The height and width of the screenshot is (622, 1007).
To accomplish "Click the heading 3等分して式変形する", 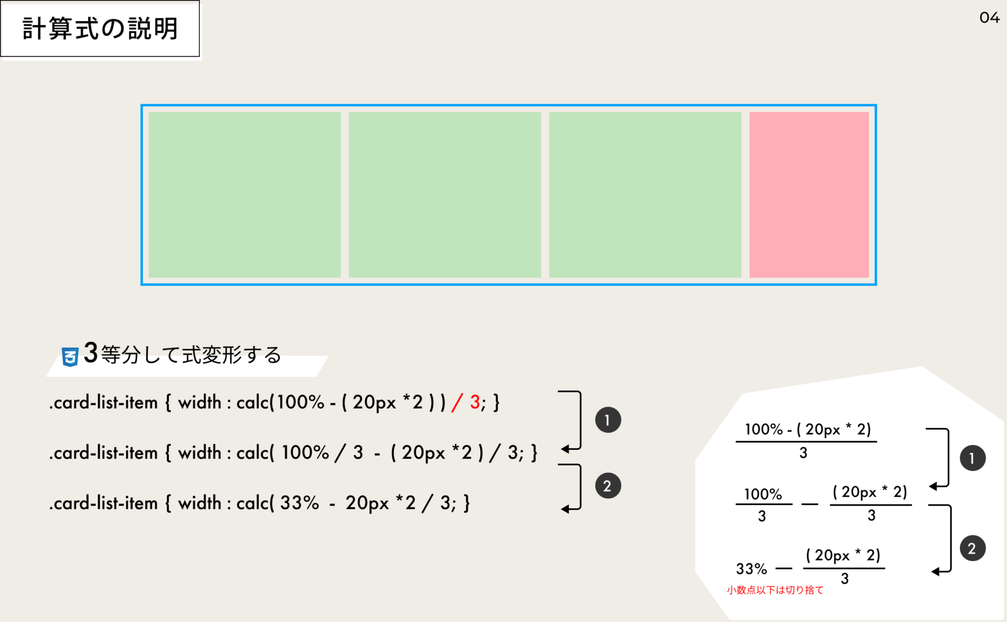I will (x=183, y=355).
